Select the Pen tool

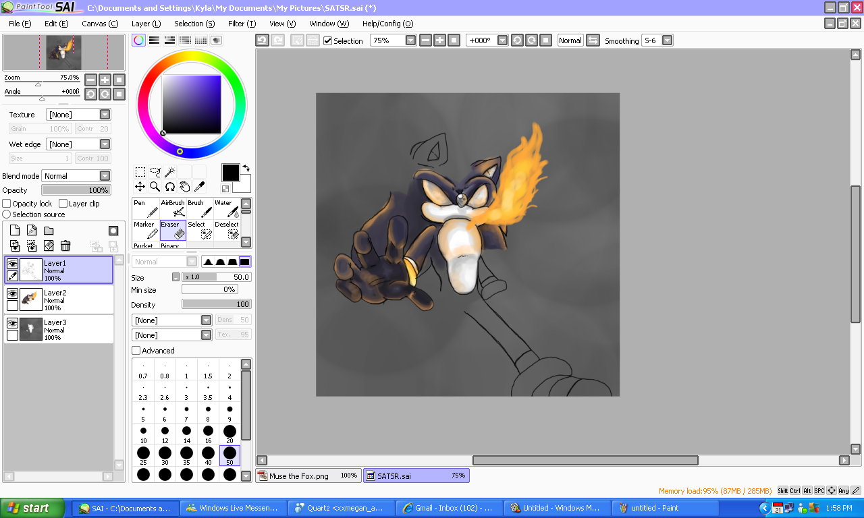[146, 209]
